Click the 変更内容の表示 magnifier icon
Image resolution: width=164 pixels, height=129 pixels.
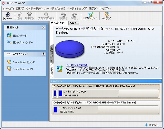pyautogui.click(x=46, y=15)
